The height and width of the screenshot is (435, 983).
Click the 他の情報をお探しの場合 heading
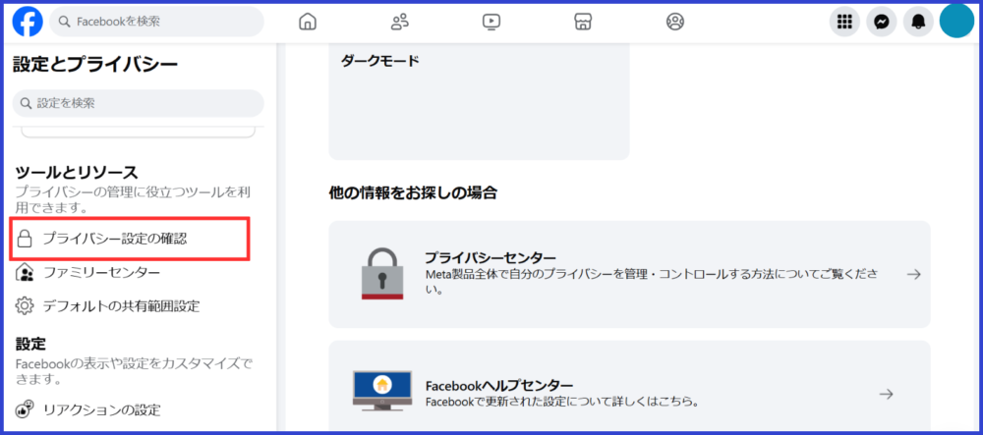click(x=413, y=192)
